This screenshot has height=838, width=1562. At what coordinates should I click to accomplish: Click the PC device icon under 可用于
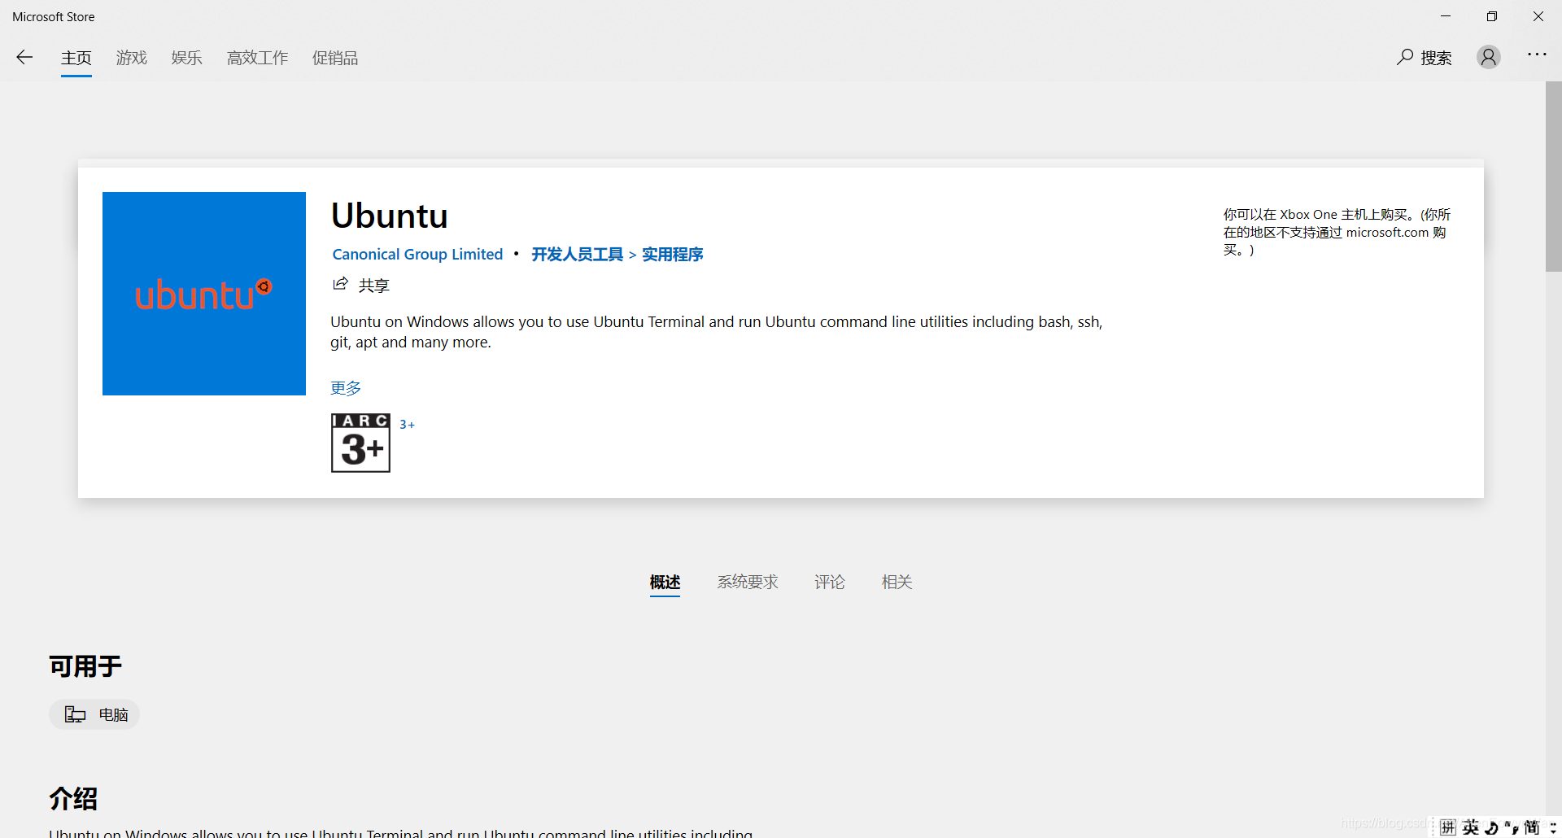pos(75,714)
